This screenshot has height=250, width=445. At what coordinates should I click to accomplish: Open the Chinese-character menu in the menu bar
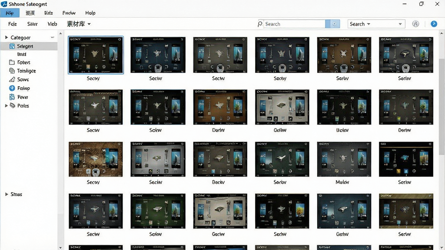(30, 13)
